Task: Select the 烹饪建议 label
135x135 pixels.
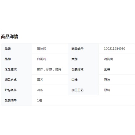Action: [11, 69]
